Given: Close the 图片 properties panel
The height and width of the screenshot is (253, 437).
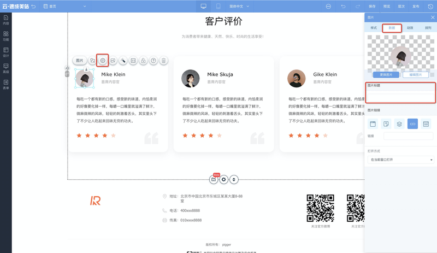Looking at the screenshot, I should pyautogui.click(x=433, y=17).
